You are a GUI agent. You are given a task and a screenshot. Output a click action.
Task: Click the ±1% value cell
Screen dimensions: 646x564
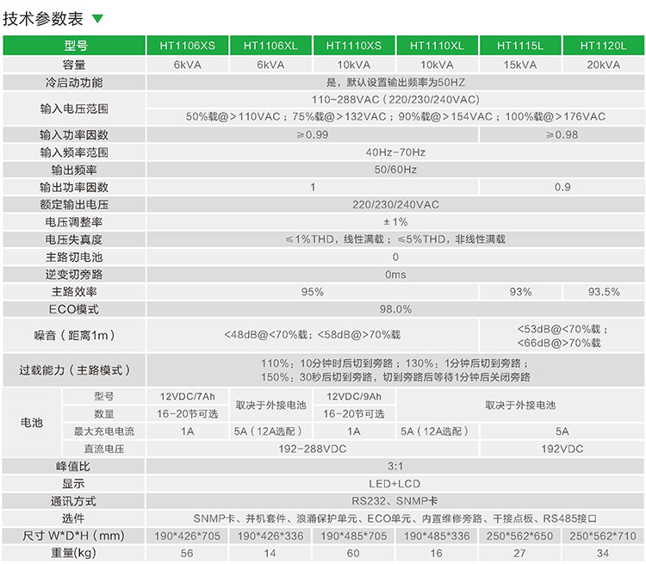pos(395,222)
